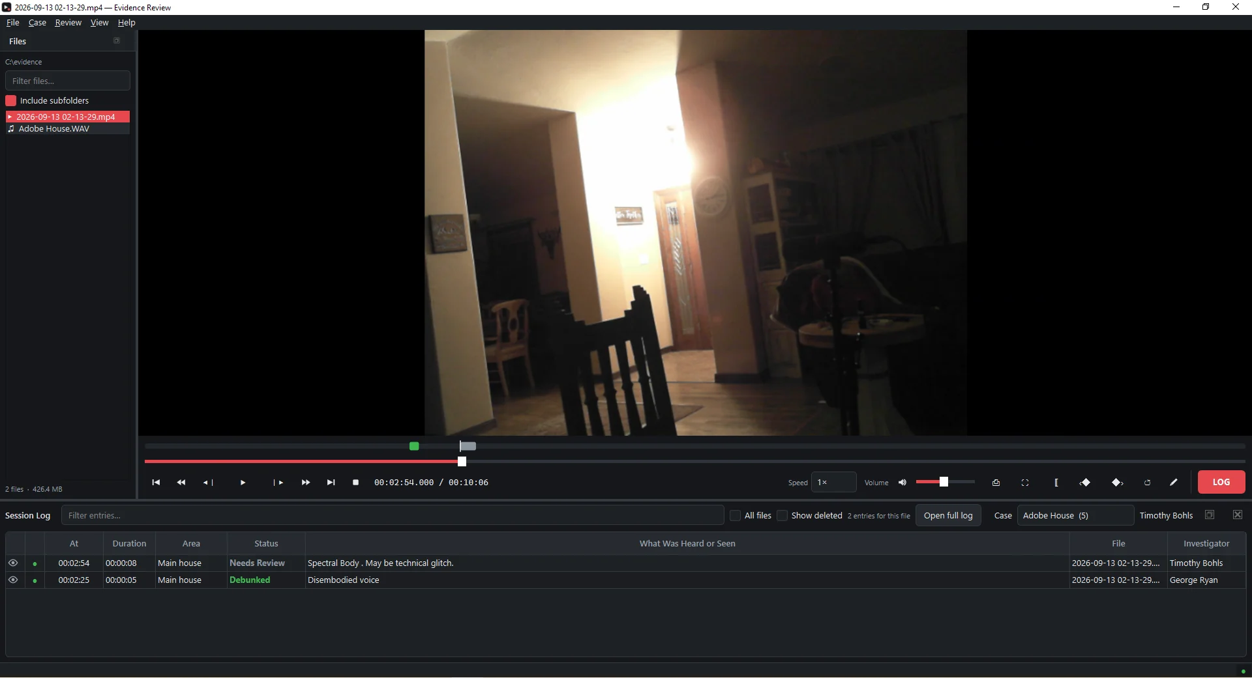This screenshot has width=1252, height=678.
Task: Toggle fullscreen video view
Action: click(x=1025, y=483)
